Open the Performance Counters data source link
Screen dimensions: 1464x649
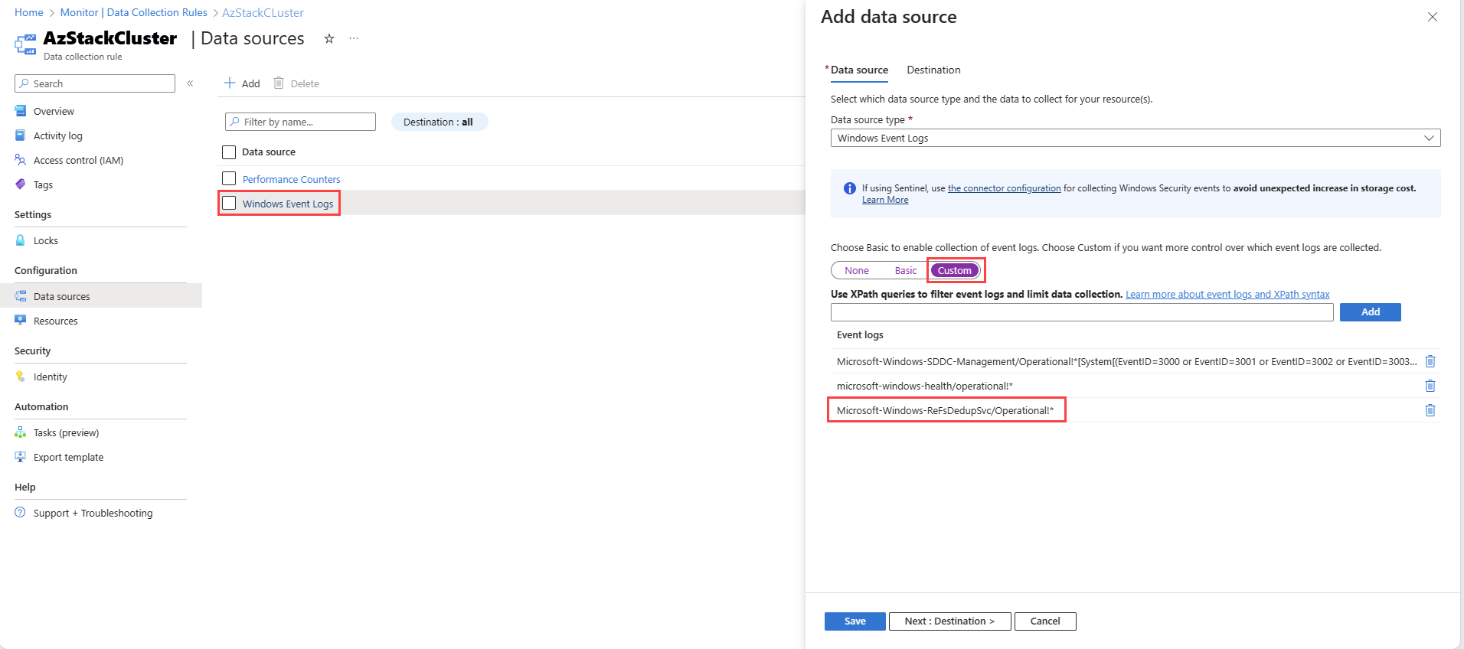point(292,179)
